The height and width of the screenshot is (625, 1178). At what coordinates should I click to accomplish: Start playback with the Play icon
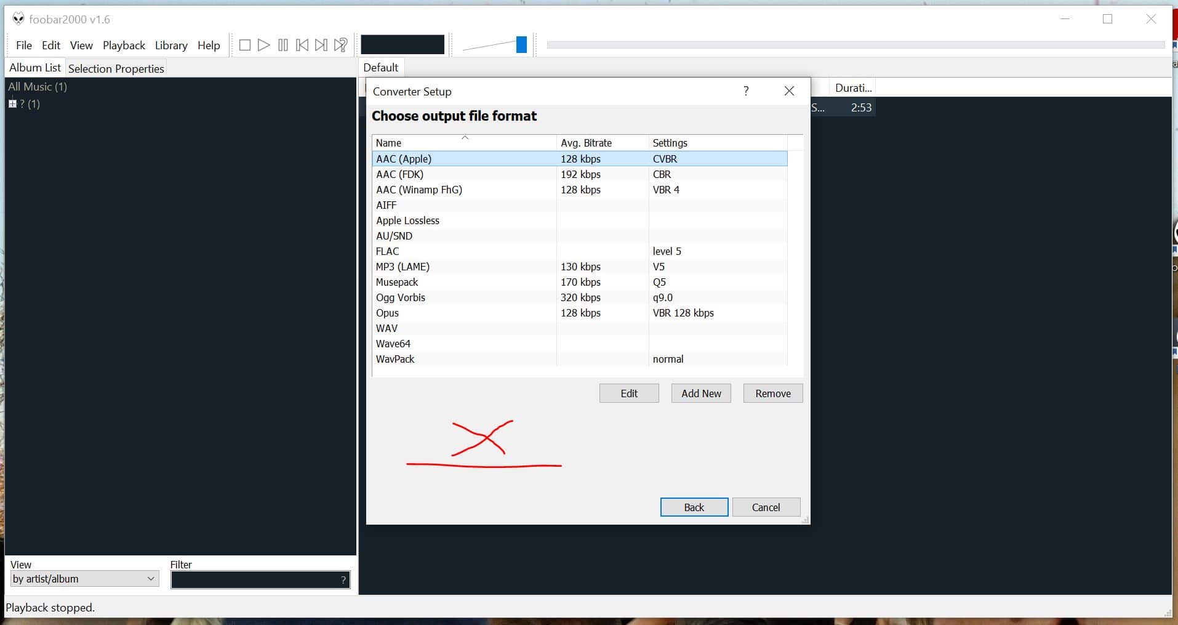click(263, 45)
